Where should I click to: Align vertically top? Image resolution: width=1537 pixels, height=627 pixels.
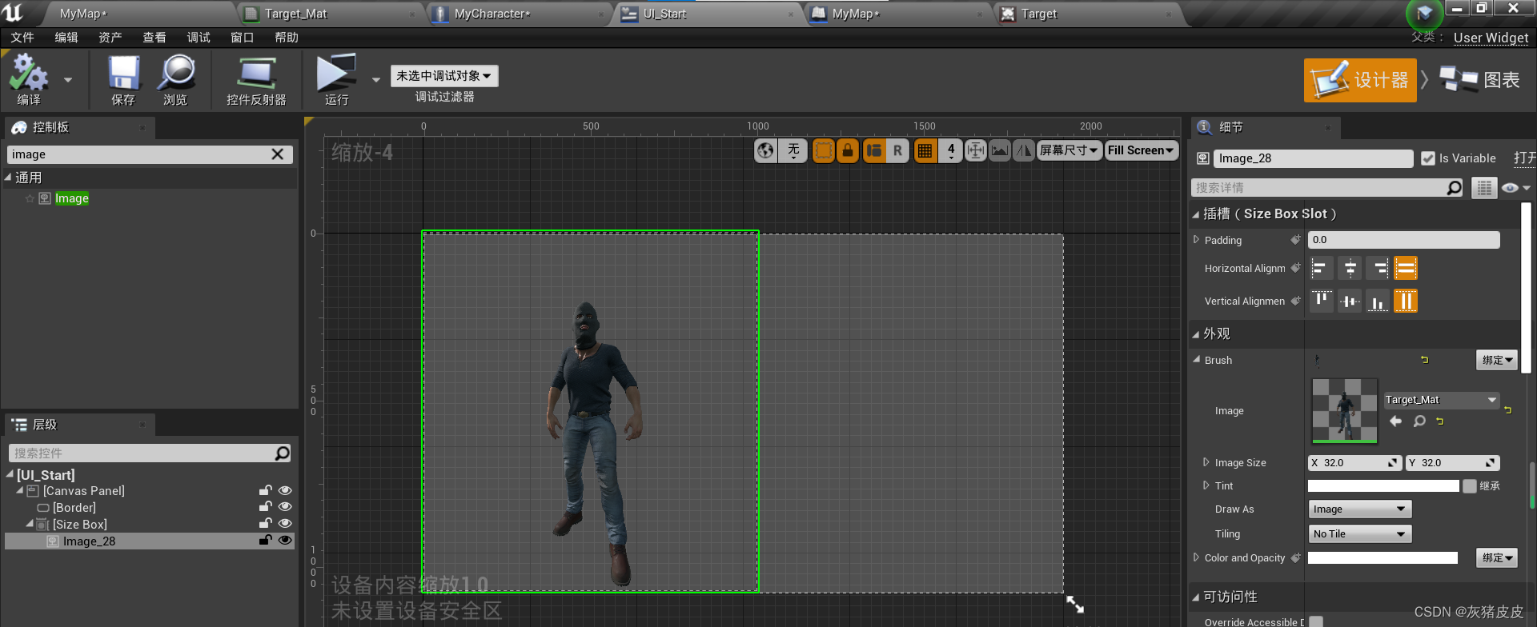pos(1322,301)
